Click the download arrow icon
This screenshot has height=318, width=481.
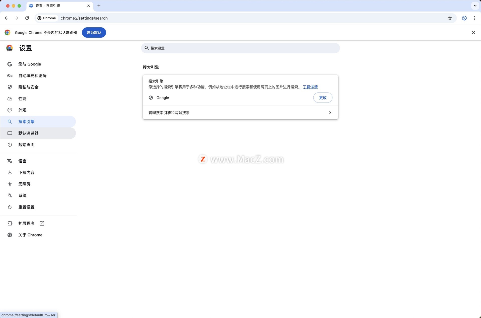10,172
